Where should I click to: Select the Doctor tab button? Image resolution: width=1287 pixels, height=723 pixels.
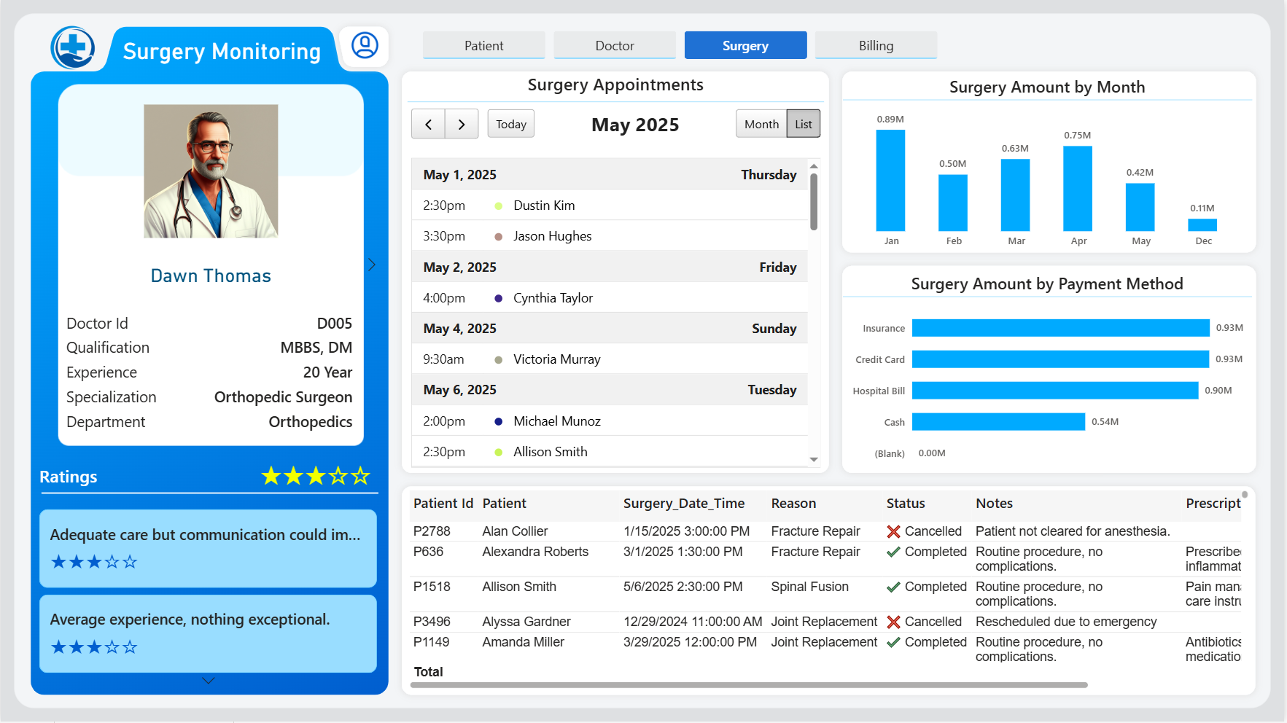tap(615, 45)
